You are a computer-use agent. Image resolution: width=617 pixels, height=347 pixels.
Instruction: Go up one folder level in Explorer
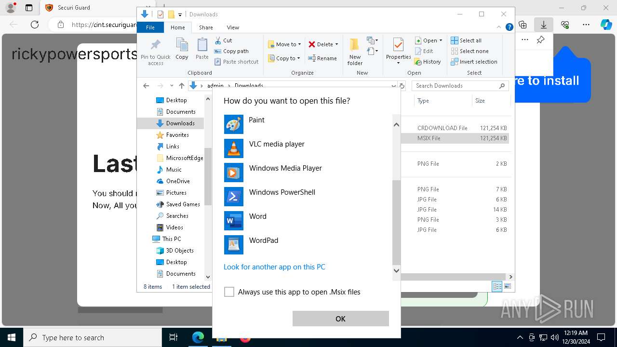pos(181,86)
